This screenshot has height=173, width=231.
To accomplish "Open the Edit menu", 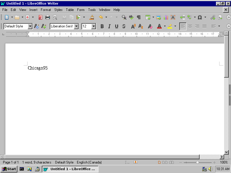I will 13,10.
